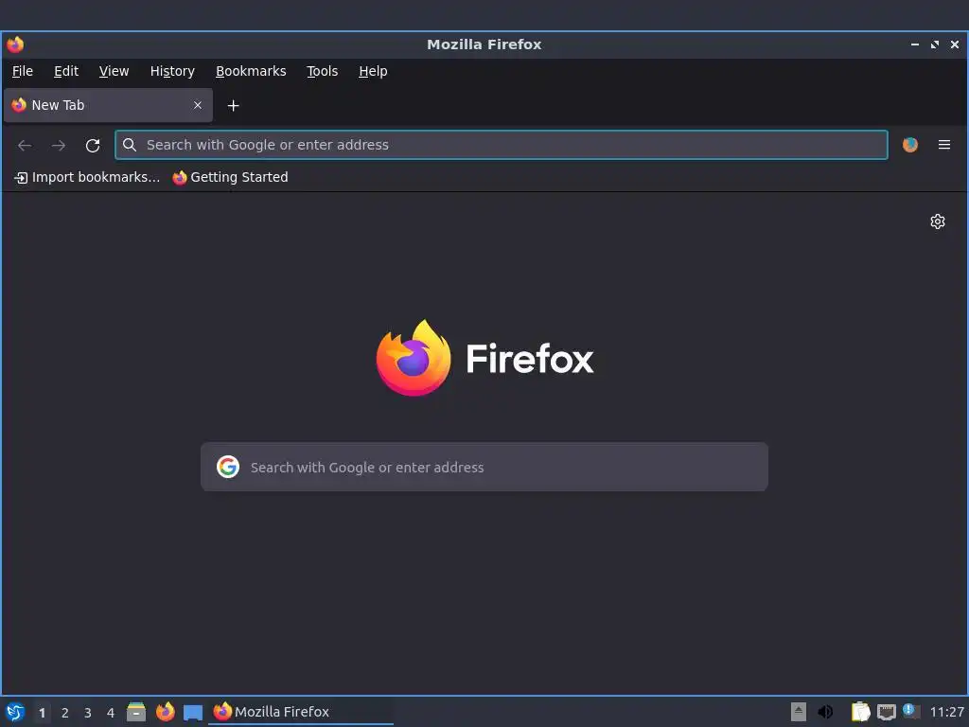The width and height of the screenshot is (969, 727).
Task: Open the Firefox account button
Action: click(x=909, y=145)
